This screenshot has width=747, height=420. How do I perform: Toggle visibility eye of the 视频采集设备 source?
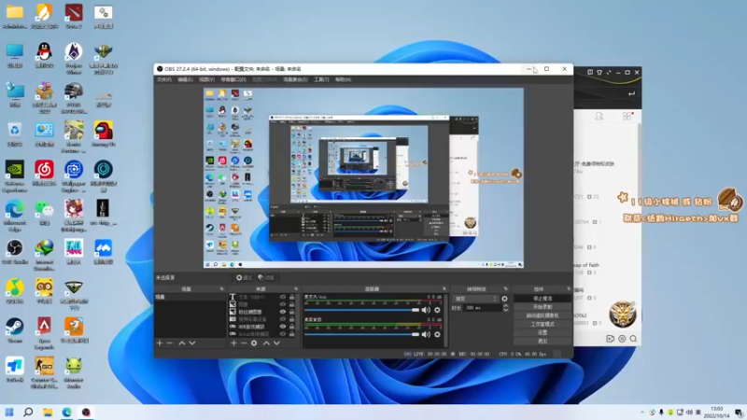pyautogui.click(x=283, y=319)
